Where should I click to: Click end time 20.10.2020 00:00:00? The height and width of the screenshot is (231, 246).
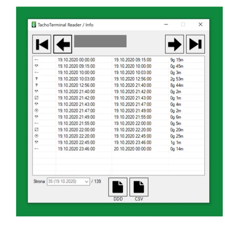coord(133,149)
